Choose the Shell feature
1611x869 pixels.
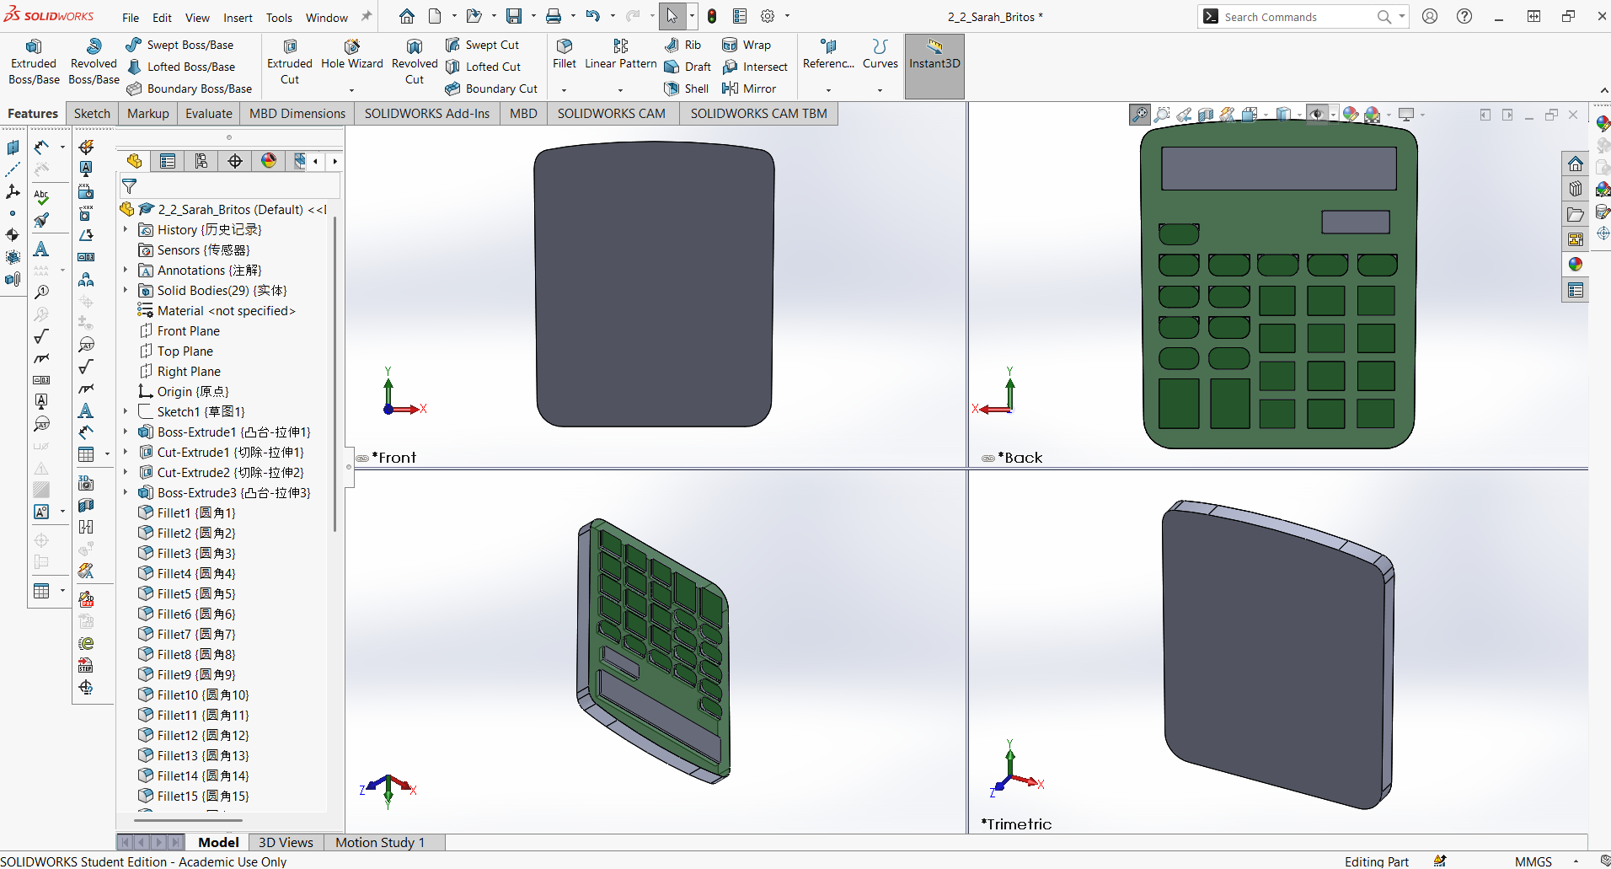pos(687,89)
